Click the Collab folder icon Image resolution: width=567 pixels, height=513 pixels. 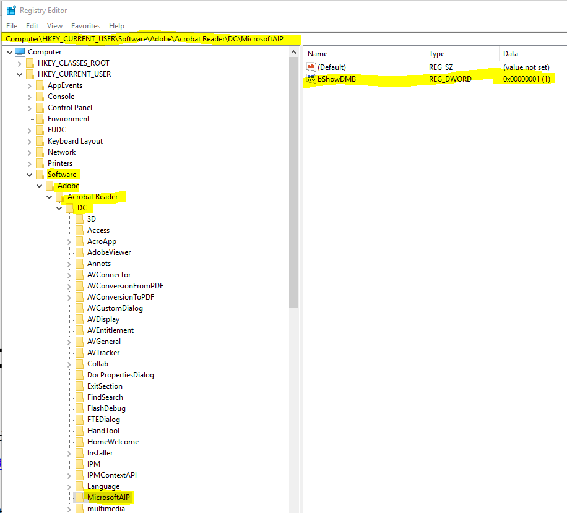(x=80, y=364)
